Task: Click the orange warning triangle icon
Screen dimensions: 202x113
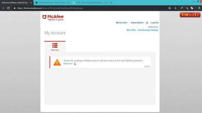Action: (x=57, y=62)
